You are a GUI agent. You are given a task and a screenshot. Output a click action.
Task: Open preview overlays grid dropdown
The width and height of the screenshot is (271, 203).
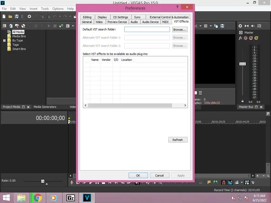[x=211, y=26]
